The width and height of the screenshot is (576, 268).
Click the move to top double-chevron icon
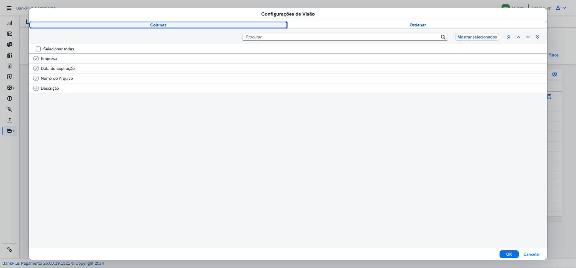coord(509,37)
